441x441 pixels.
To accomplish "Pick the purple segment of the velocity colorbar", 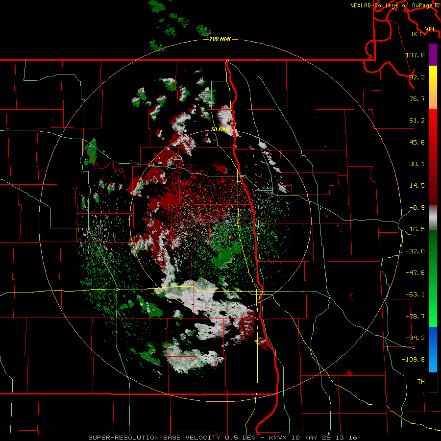I will 433,54.
